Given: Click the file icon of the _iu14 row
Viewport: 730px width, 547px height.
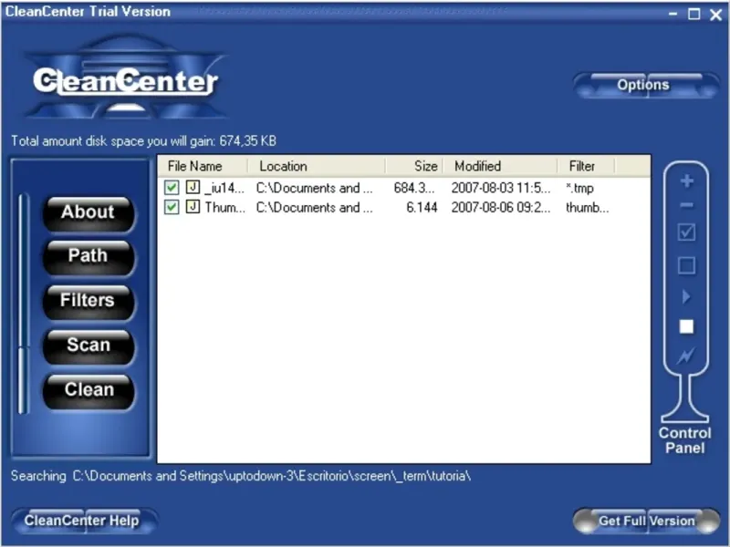Looking at the screenshot, I should (193, 187).
